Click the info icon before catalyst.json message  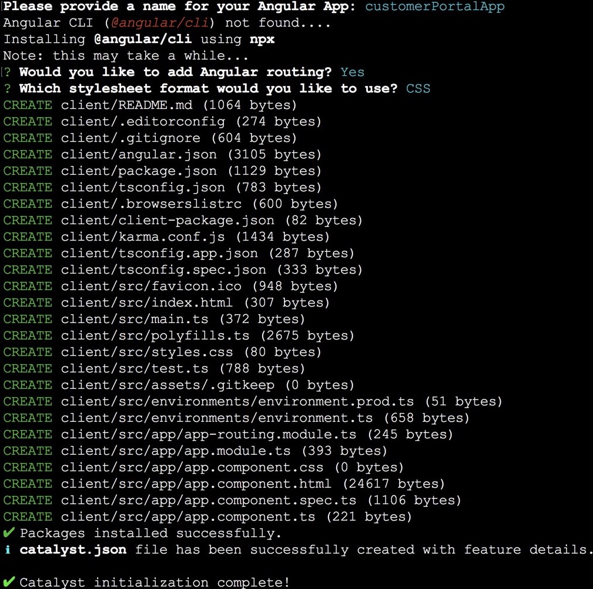(x=6, y=550)
